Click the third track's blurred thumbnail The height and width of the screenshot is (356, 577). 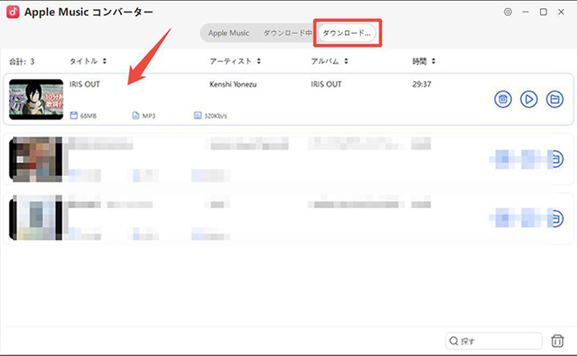[x=36, y=218]
